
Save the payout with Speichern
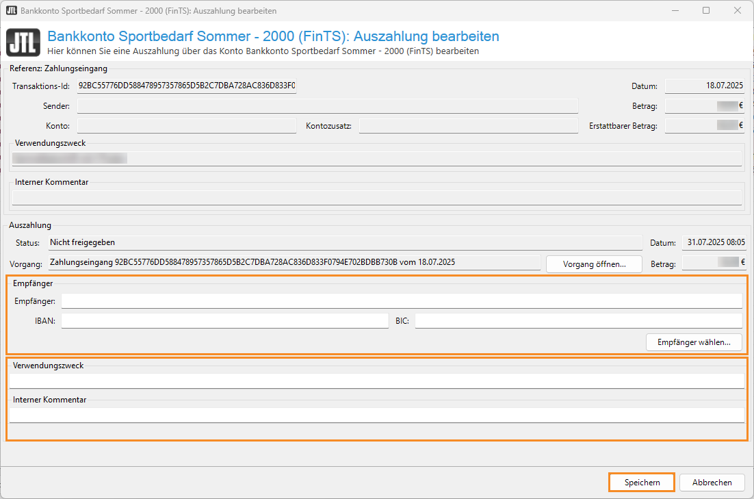click(642, 483)
